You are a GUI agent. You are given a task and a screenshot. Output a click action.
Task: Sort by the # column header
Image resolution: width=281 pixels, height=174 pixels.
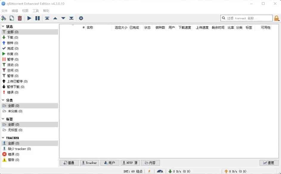tap(83, 27)
